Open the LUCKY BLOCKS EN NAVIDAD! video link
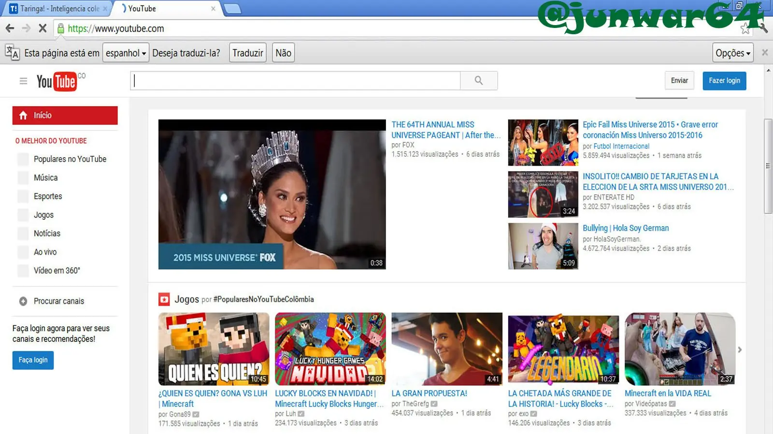Image resolution: width=773 pixels, height=434 pixels. pyautogui.click(x=329, y=399)
